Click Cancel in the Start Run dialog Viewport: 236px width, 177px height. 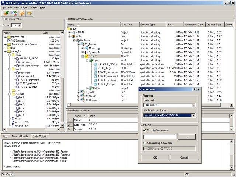tap(183, 157)
